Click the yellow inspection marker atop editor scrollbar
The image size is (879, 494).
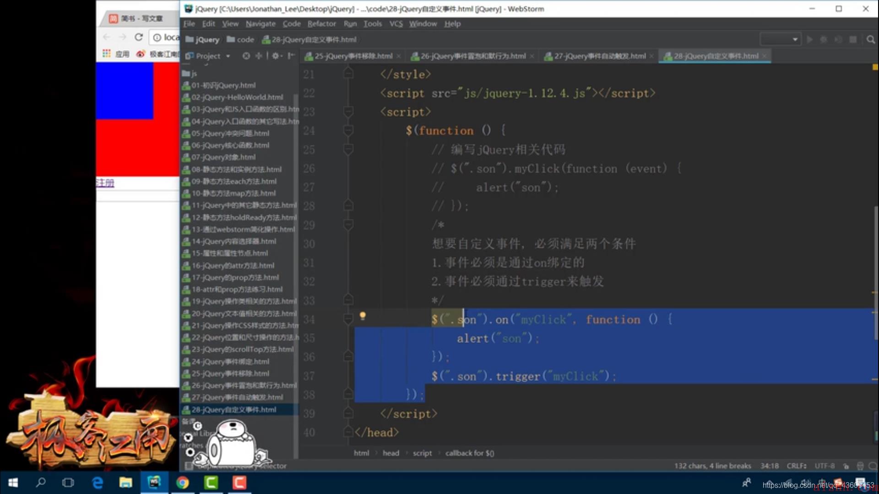tap(875, 67)
